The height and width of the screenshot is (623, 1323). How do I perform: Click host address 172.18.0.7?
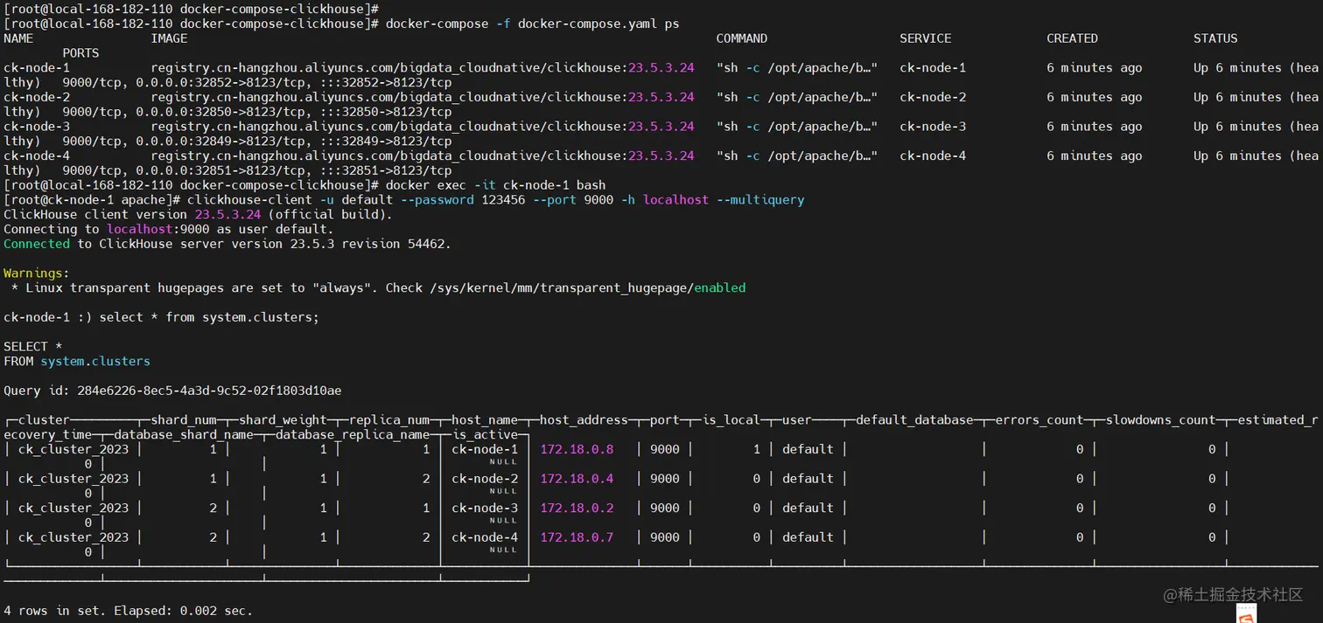pyautogui.click(x=577, y=537)
